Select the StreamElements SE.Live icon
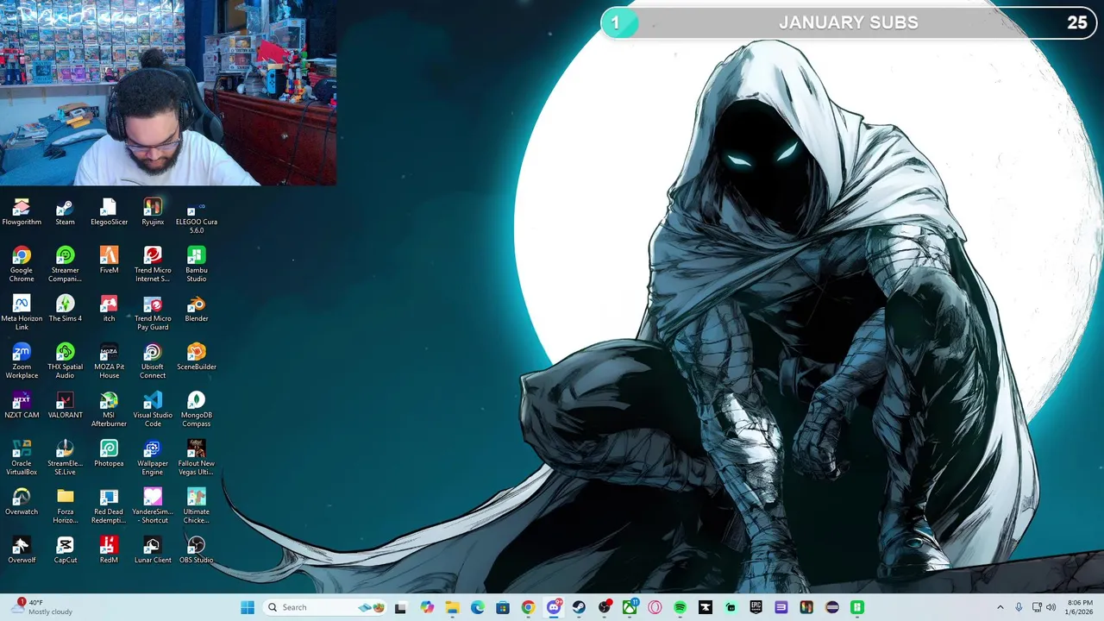Screen dimensions: 1104x621 coord(65,458)
